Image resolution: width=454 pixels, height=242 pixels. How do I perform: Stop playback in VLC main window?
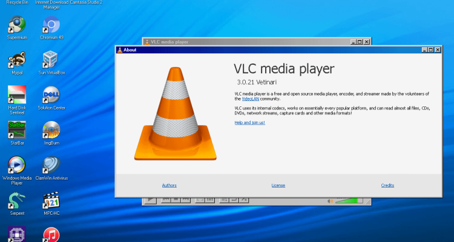176,200
